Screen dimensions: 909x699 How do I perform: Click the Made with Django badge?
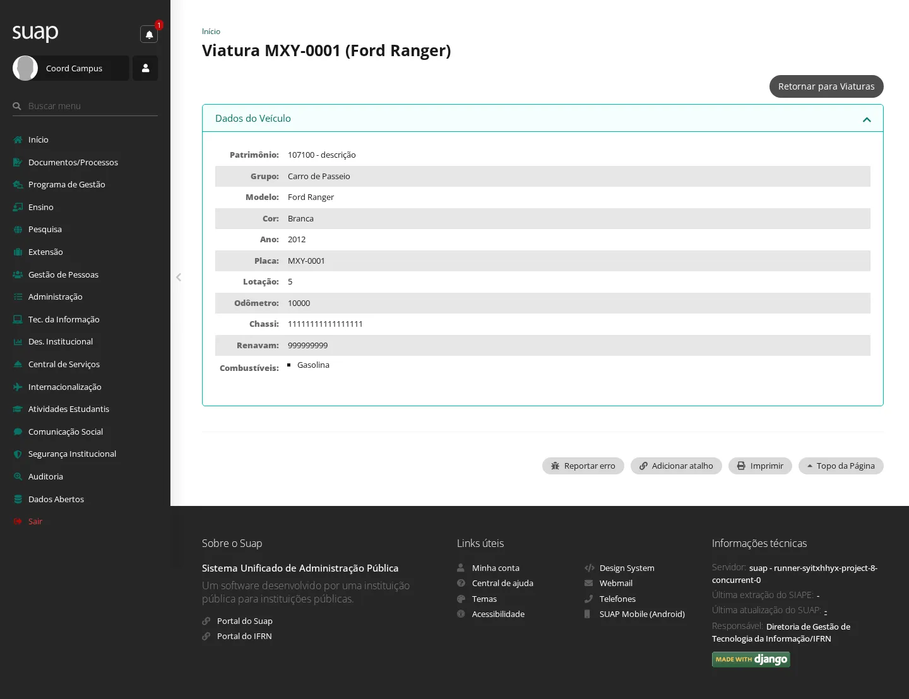coord(751,659)
